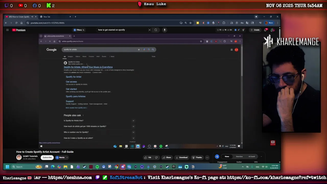Open the Windows Start menu

7,167
